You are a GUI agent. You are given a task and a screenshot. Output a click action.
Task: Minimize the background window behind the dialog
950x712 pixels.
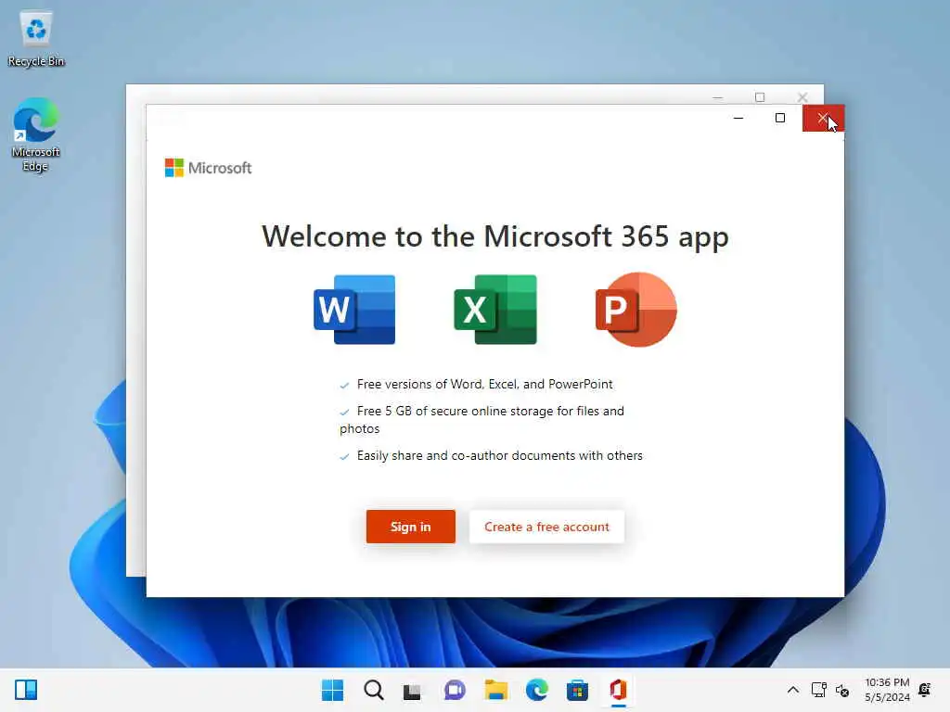pyautogui.click(x=718, y=96)
